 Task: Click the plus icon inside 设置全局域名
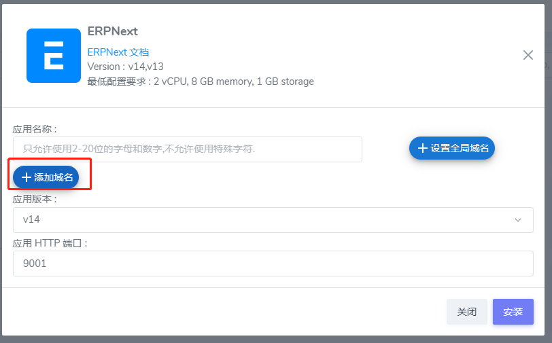423,148
